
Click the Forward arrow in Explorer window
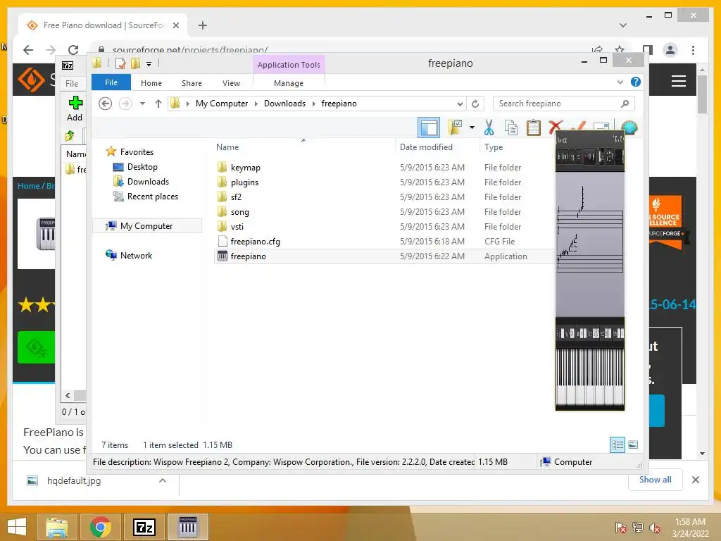tap(125, 104)
